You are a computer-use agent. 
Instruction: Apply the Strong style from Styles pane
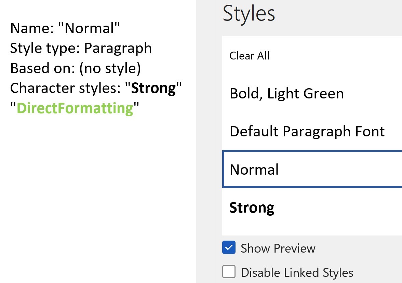(x=252, y=207)
